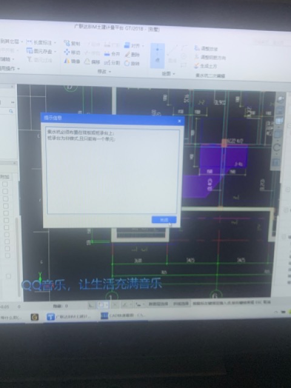
Task: Click the 删除 (delete) tool
Action: pyautogui.click(x=132, y=55)
